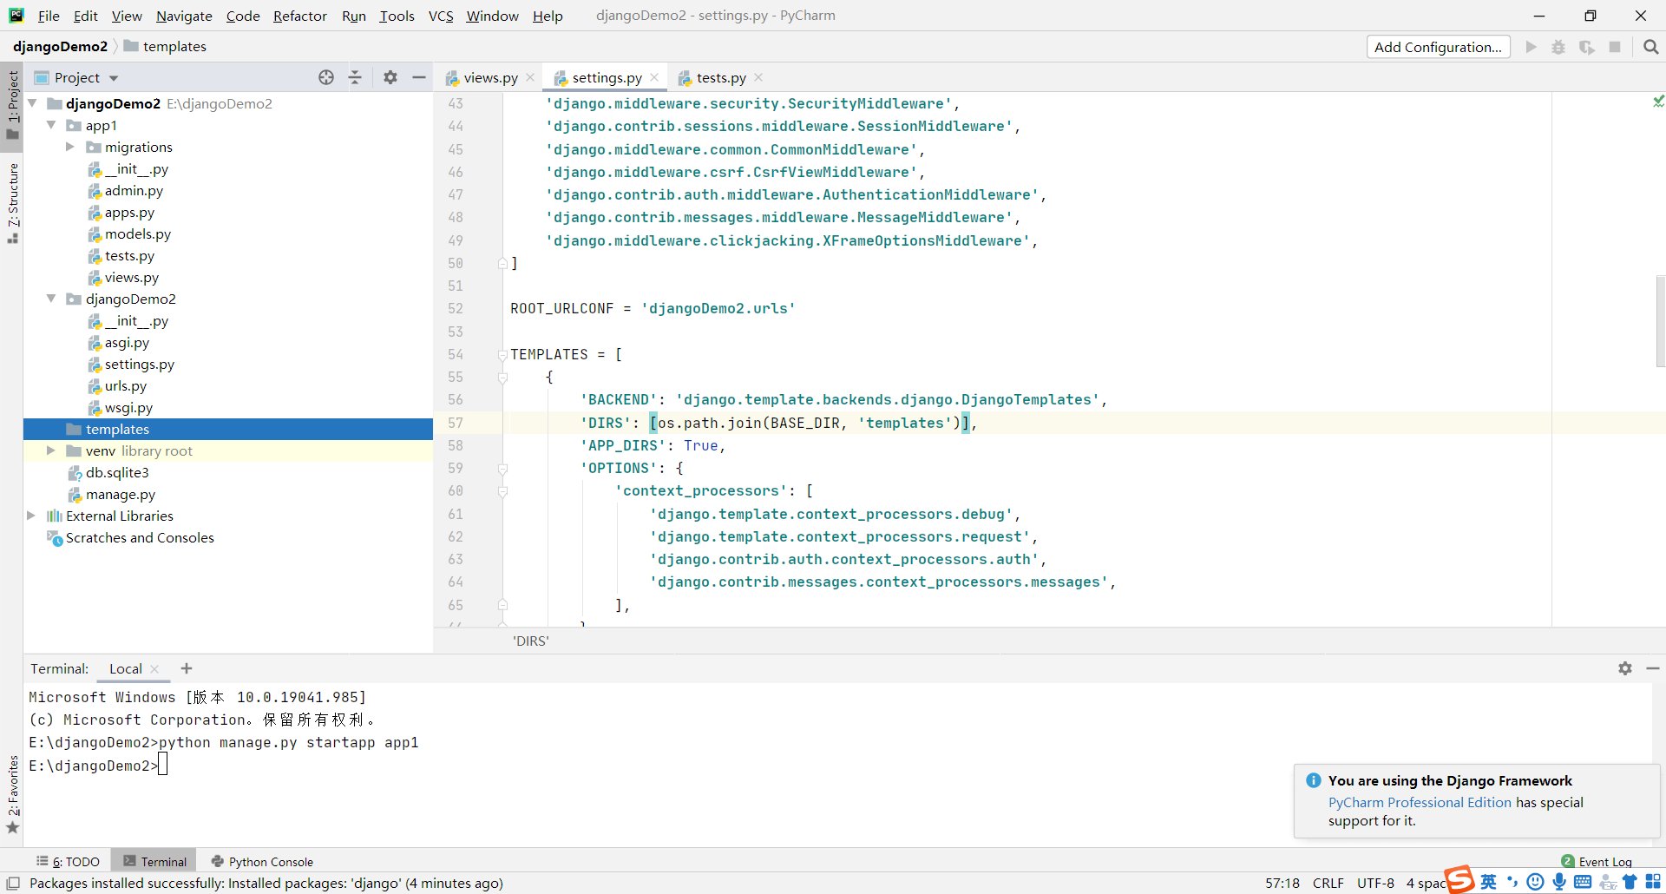Fold the TEMPLATES list at line 54

tap(502, 354)
